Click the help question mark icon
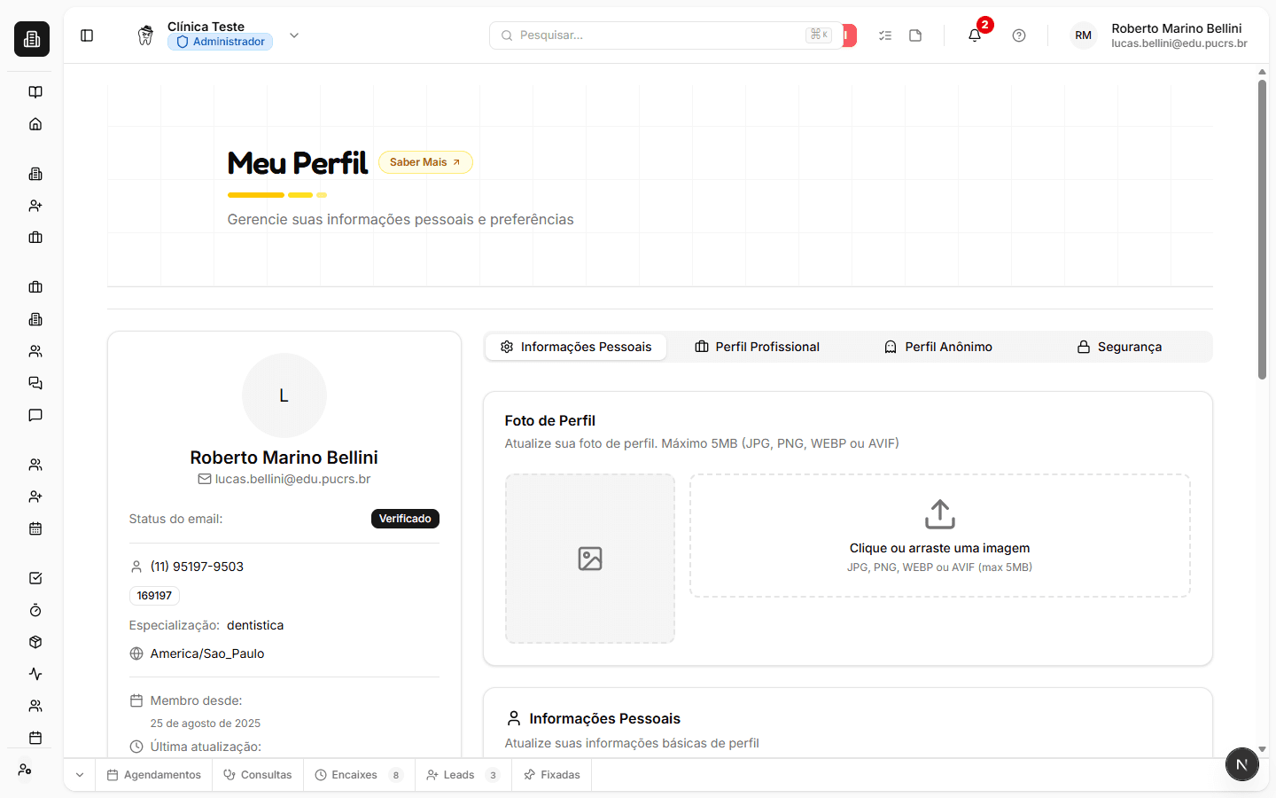The height and width of the screenshot is (798, 1276). (x=1018, y=35)
